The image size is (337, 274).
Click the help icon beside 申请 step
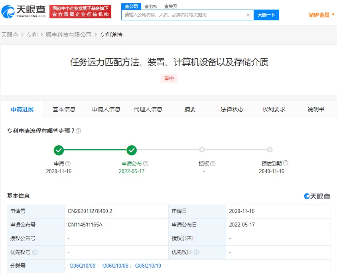pyautogui.click(x=68, y=164)
